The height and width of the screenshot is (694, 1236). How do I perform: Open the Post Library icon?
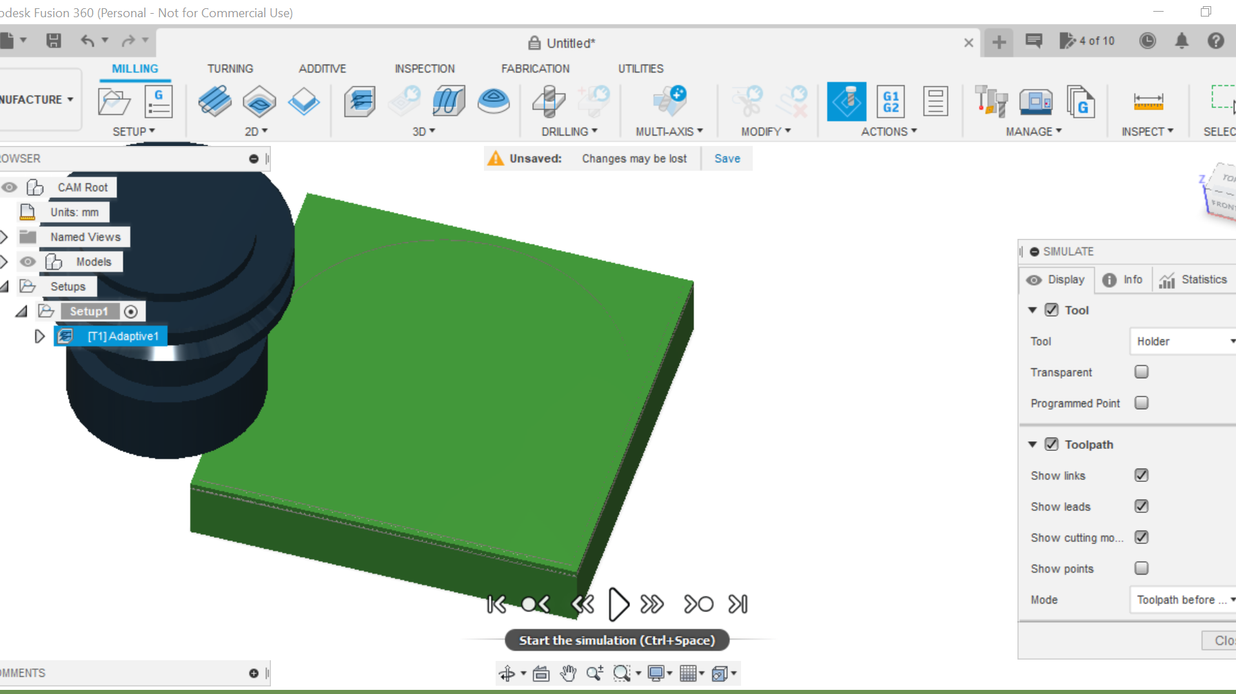1080,101
